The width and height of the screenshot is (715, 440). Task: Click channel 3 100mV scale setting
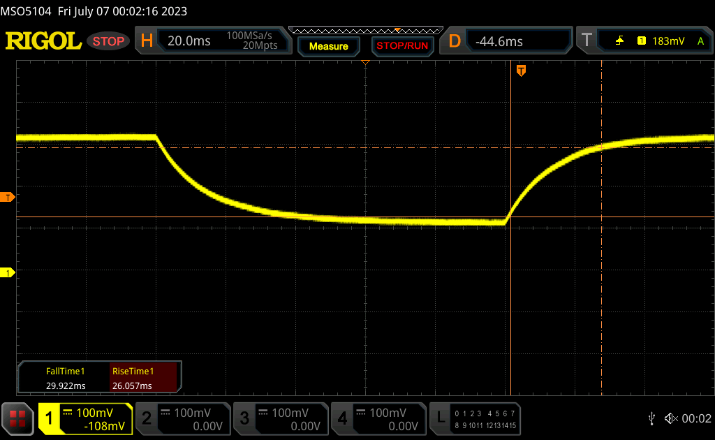pyautogui.click(x=290, y=413)
